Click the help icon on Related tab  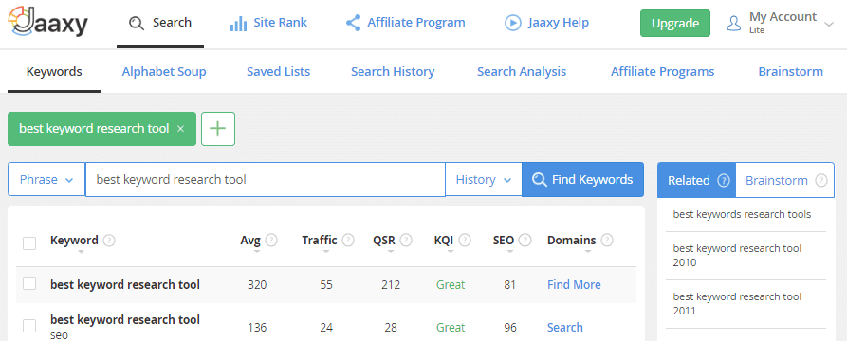(x=724, y=181)
